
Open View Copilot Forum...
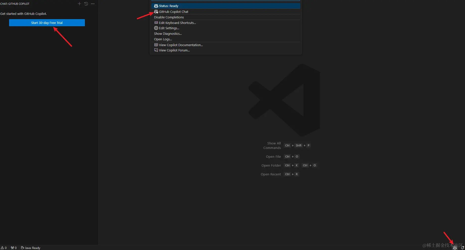pos(226,50)
